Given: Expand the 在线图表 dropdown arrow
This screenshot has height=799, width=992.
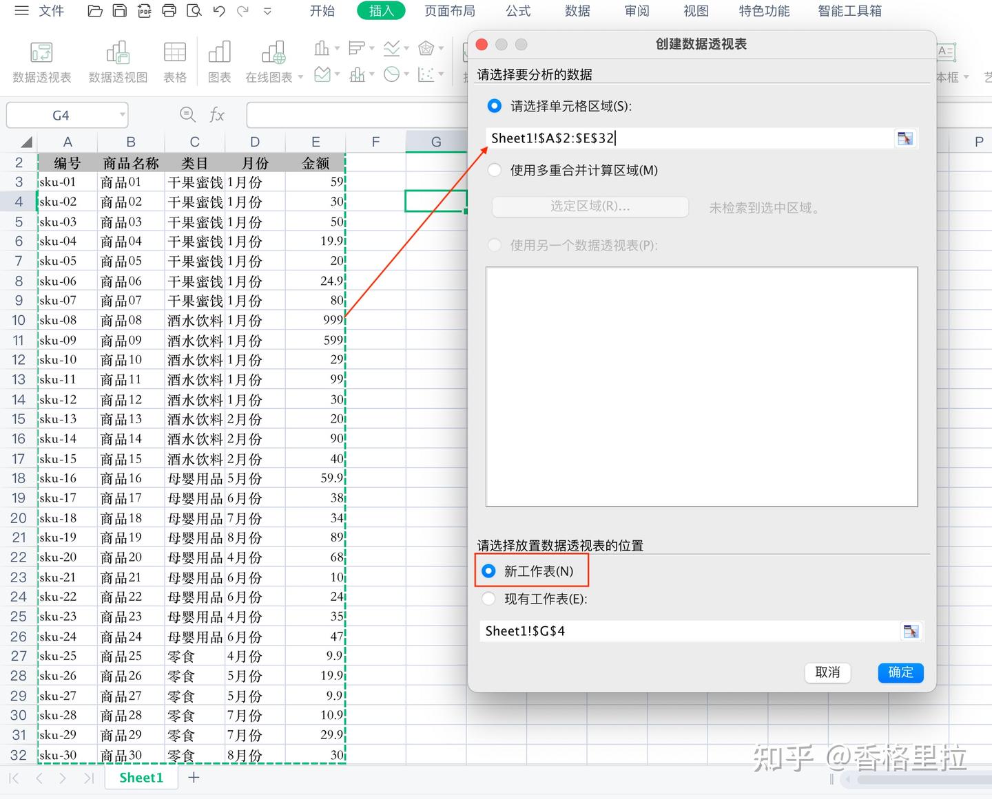Looking at the screenshot, I should coord(300,78).
